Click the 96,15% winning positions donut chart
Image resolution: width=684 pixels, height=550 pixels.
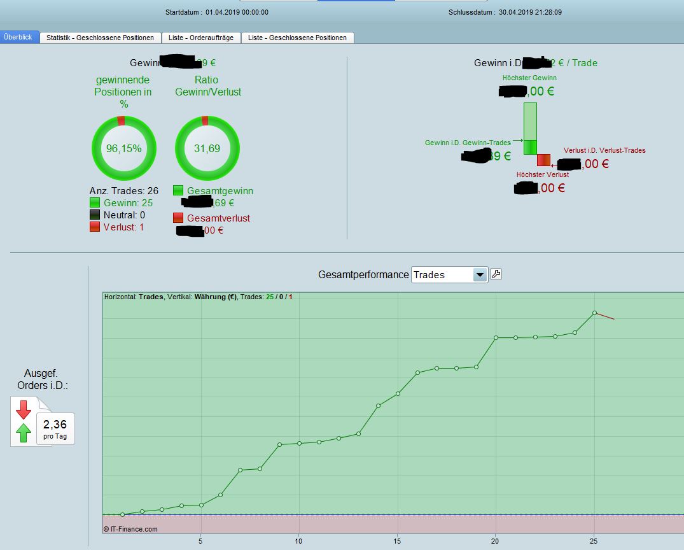[x=124, y=148]
